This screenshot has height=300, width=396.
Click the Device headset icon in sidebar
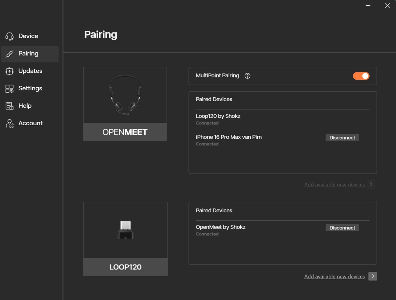[9, 36]
